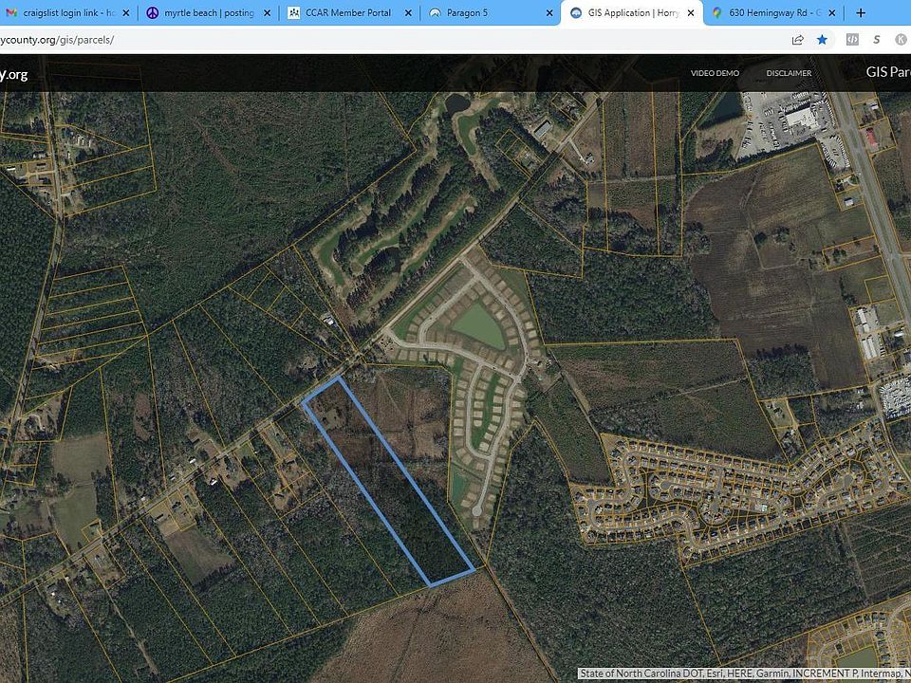Click the CCAR Member Portal tab favicon

click(x=294, y=12)
